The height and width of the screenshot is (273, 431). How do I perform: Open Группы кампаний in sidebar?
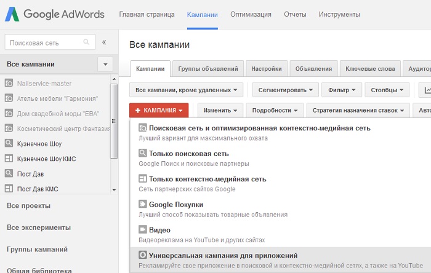click(37, 250)
